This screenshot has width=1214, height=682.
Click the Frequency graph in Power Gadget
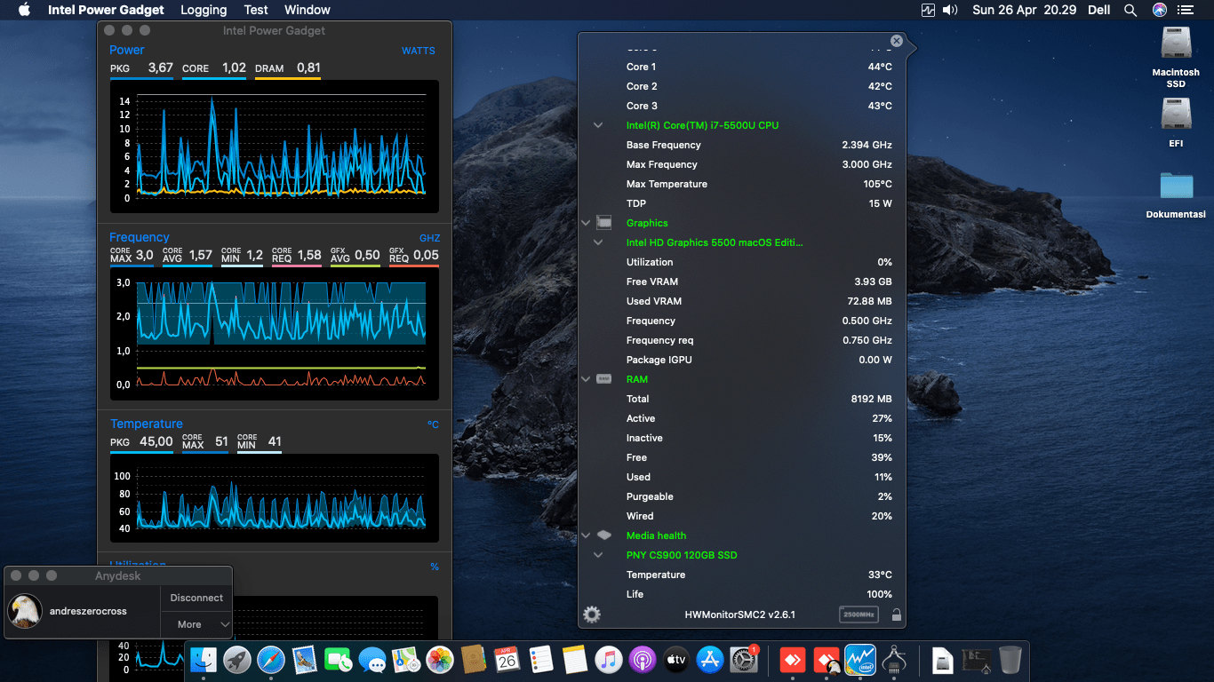coord(275,334)
